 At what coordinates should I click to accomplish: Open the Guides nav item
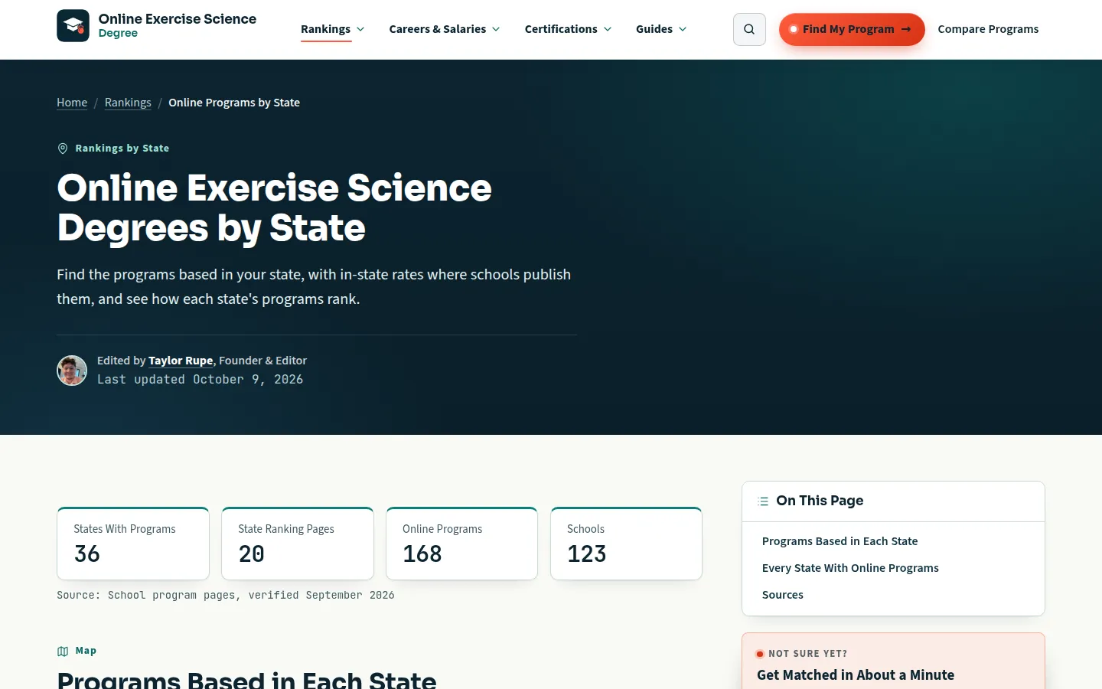[x=654, y=29]
